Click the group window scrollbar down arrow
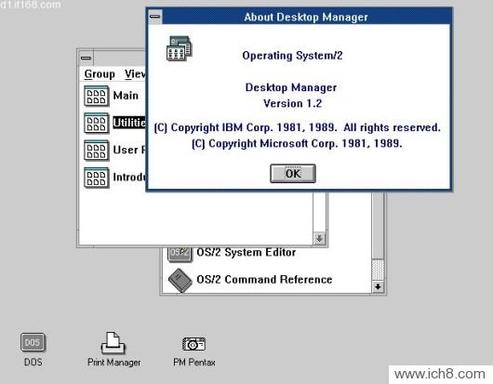The height and width of the screenshot is (384, 493). 378,287
